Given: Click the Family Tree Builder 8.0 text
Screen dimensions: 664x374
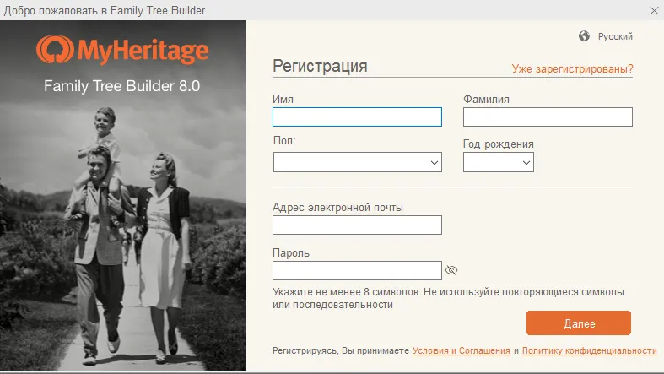Looking at the screenshot, I should click(122, 86).
